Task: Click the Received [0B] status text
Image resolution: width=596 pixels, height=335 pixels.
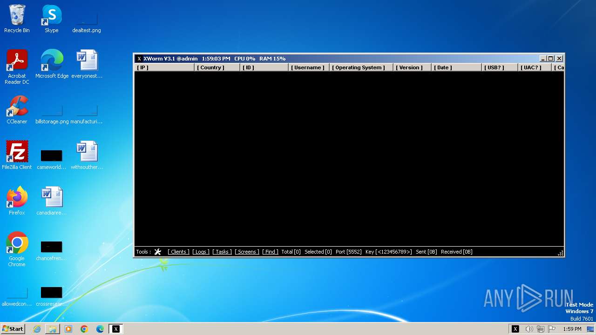Action: pyautogui.click(x=456, y=252)
